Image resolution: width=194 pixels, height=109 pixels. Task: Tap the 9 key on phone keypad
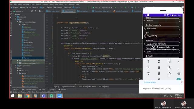pyautogui.click(x=169, y=74)
